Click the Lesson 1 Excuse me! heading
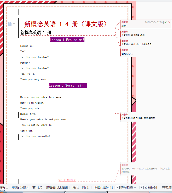This screenshot has height=193, width=172. click(x=67, y=40)
